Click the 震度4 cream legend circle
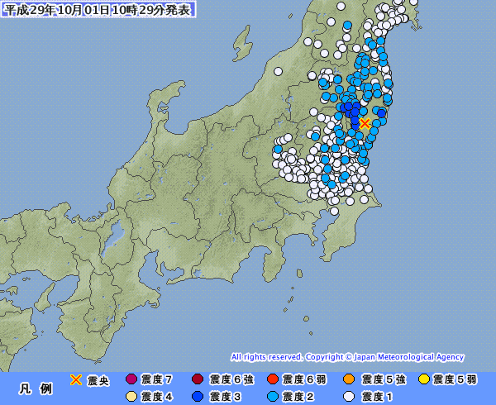The image size is (496, 405). point(131,397)
